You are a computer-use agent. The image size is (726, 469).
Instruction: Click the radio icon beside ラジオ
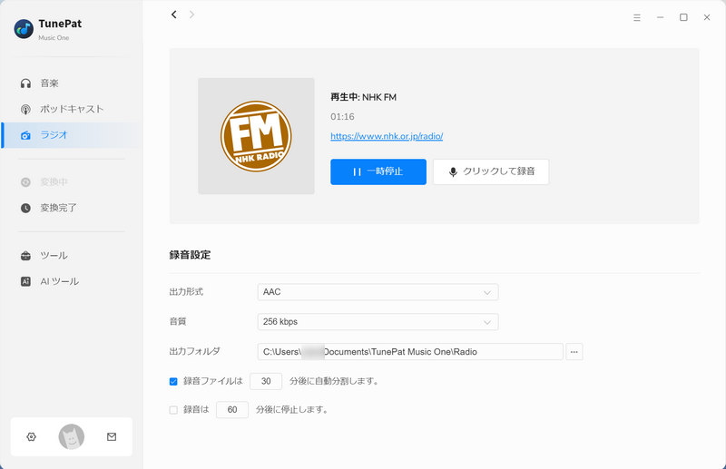coord(26,135)
